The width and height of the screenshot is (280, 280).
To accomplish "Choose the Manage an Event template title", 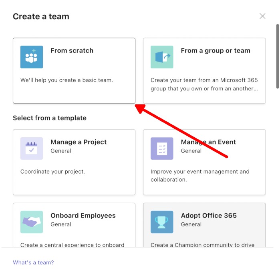I will pyautogui.click(x=208, y=142).
